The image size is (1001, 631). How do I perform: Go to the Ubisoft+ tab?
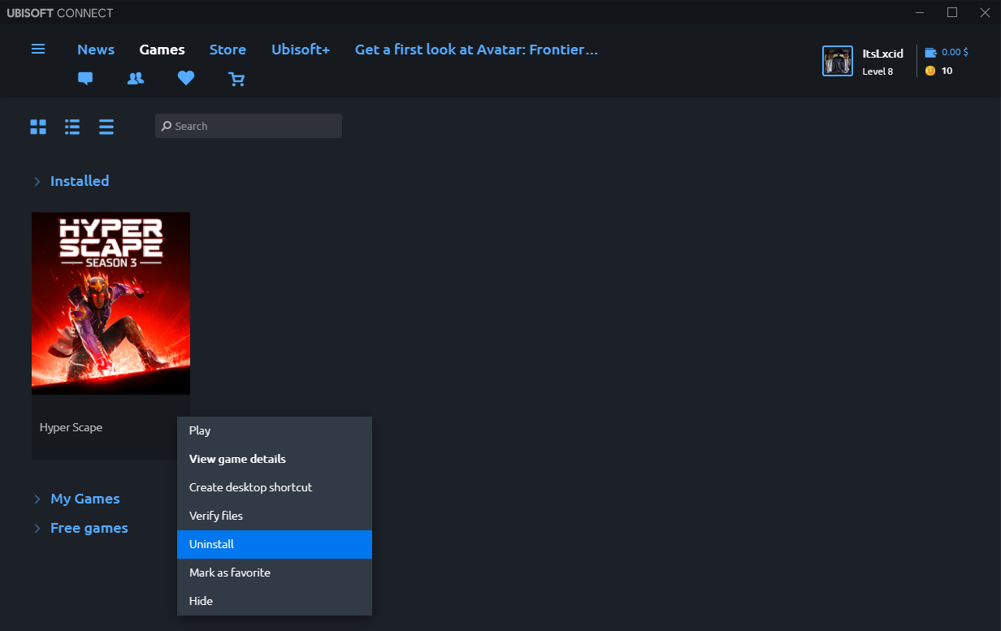(301, 50)
